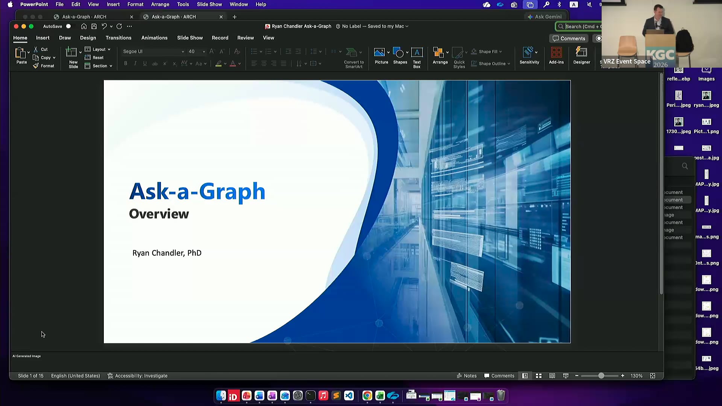722x406 pixels.
Task: Increase font size with large A
Action: 212,52
